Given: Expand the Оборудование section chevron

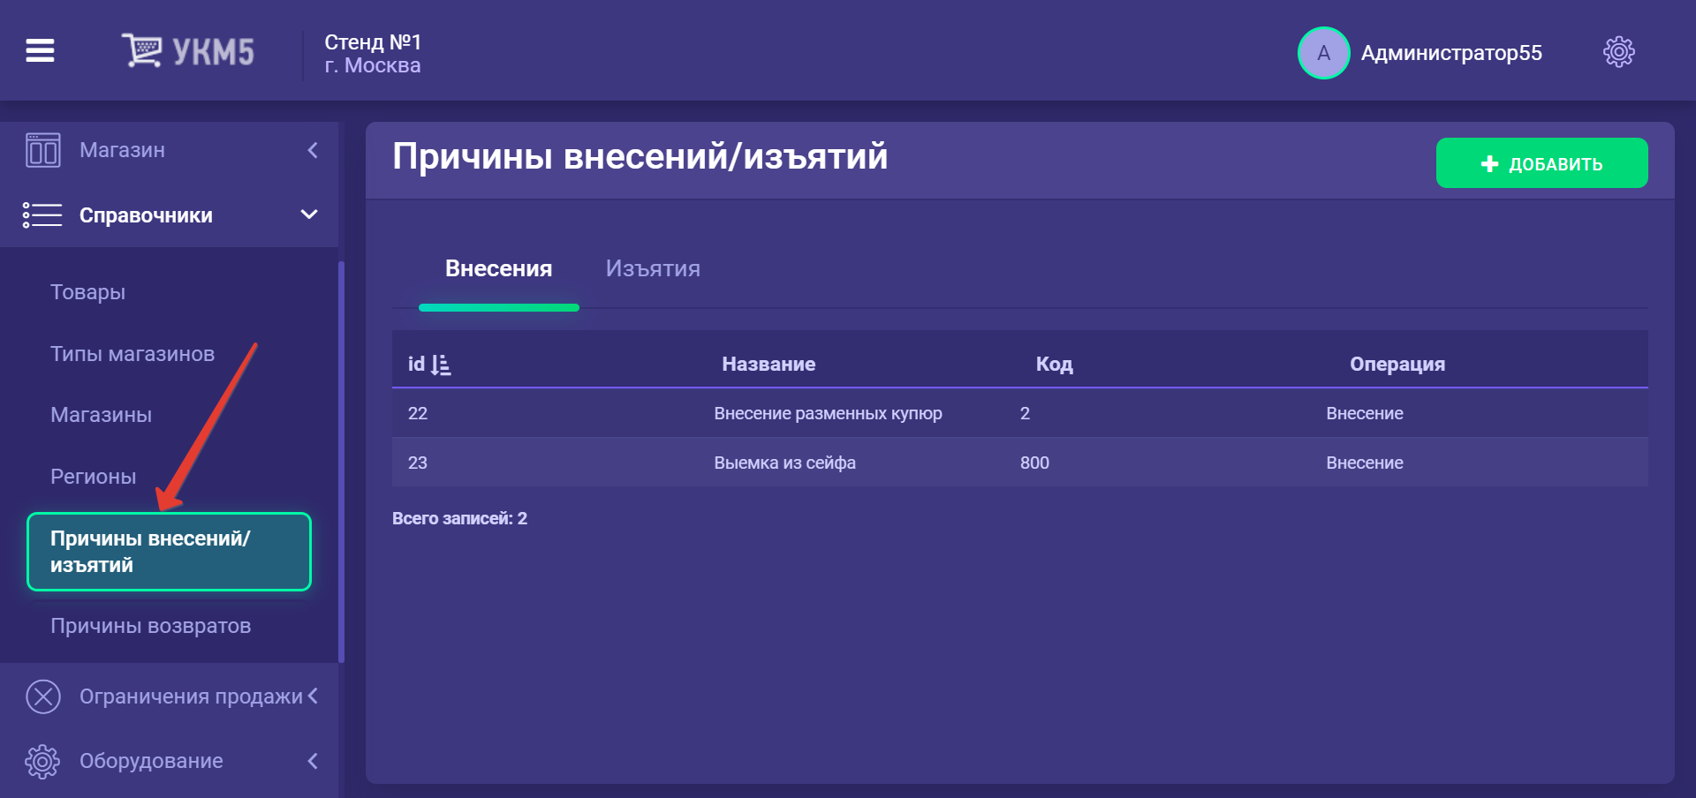Looking at the screenshot, I should click(312, 761).
